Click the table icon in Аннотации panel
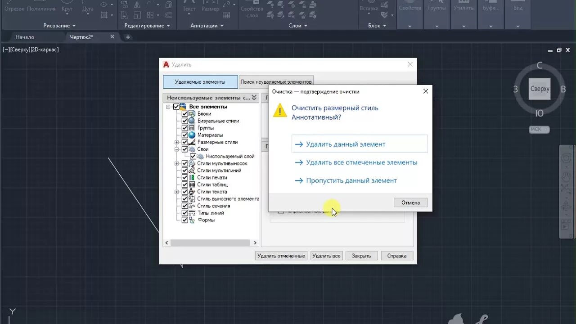Screen dimensions: 576x324 tap(226, 15)
